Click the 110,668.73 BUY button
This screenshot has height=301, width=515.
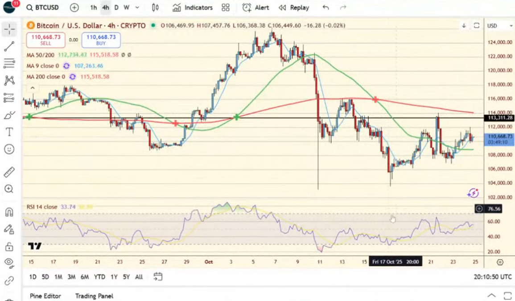coord(101,40)
